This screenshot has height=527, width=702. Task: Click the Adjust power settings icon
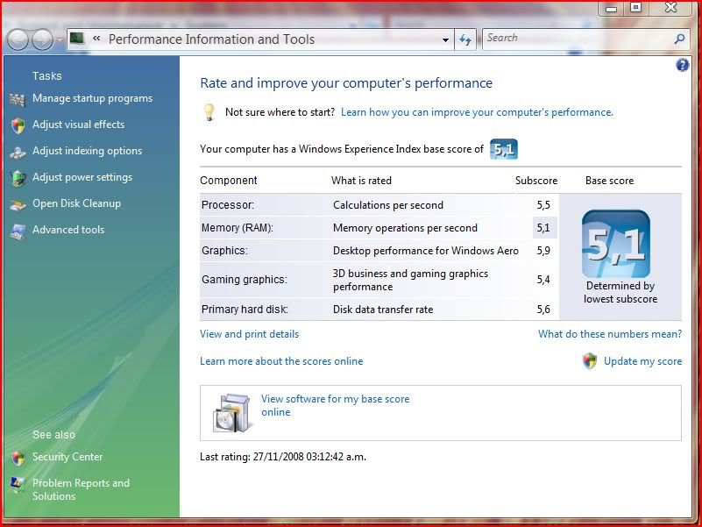[18, 178]
